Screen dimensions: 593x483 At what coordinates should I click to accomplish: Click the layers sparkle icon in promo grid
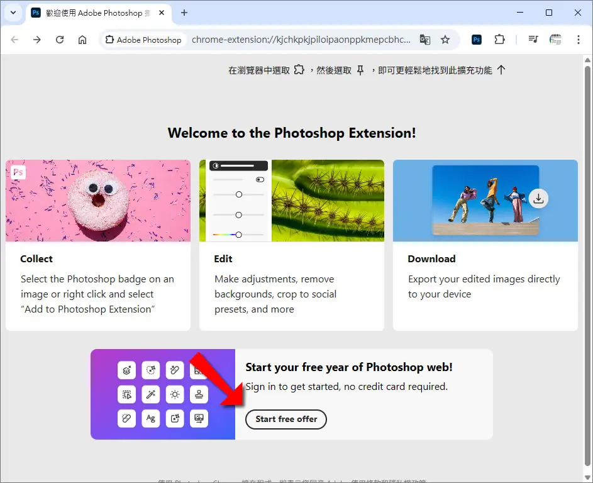pos(126,370)
